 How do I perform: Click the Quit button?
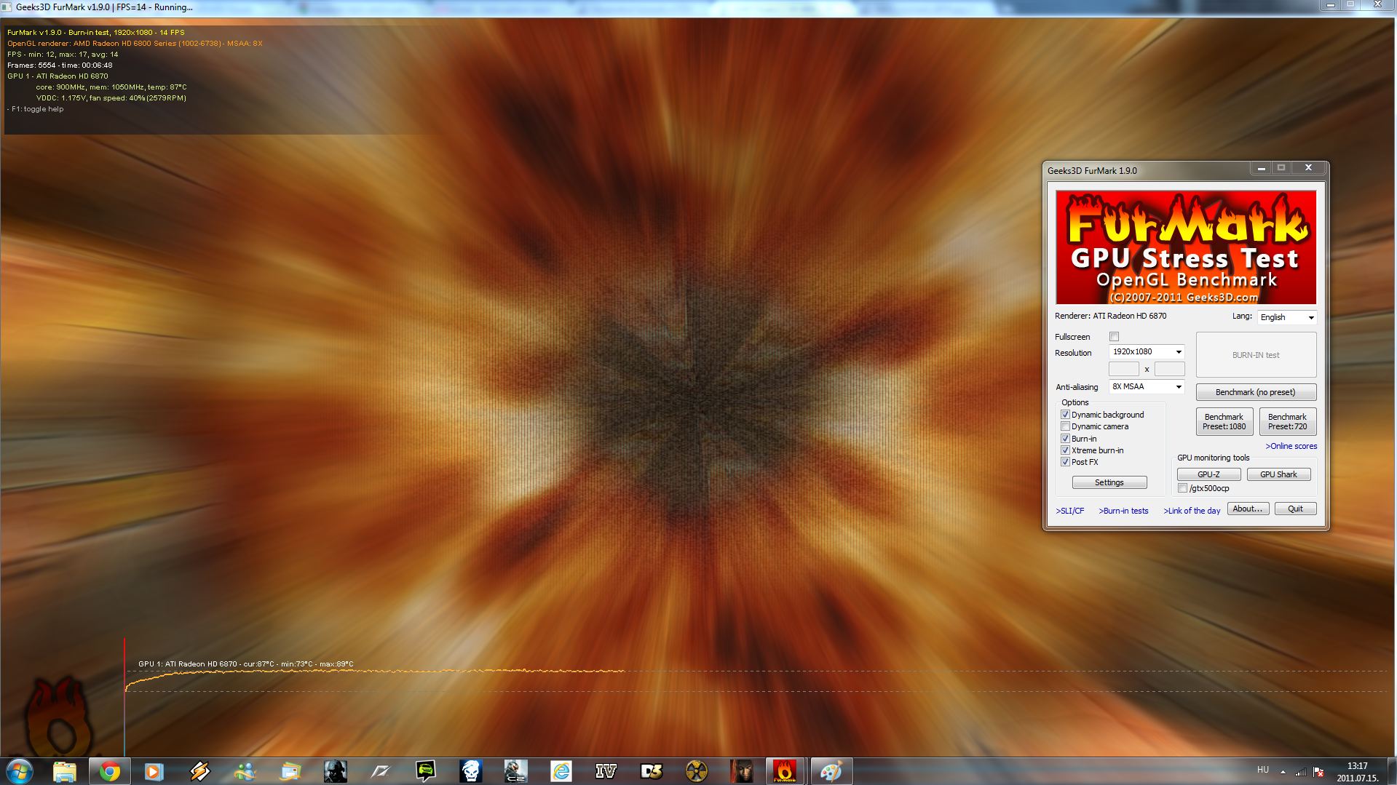tap(1295, 509)
